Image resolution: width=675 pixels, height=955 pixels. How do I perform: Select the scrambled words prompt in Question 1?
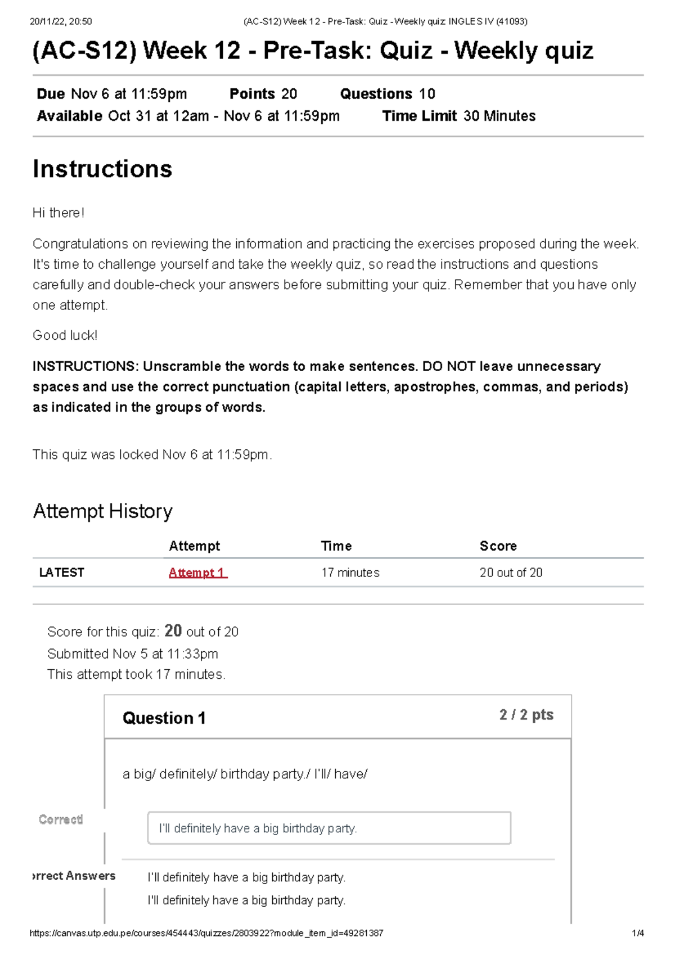pyautogui.click(x=245, y=774)
